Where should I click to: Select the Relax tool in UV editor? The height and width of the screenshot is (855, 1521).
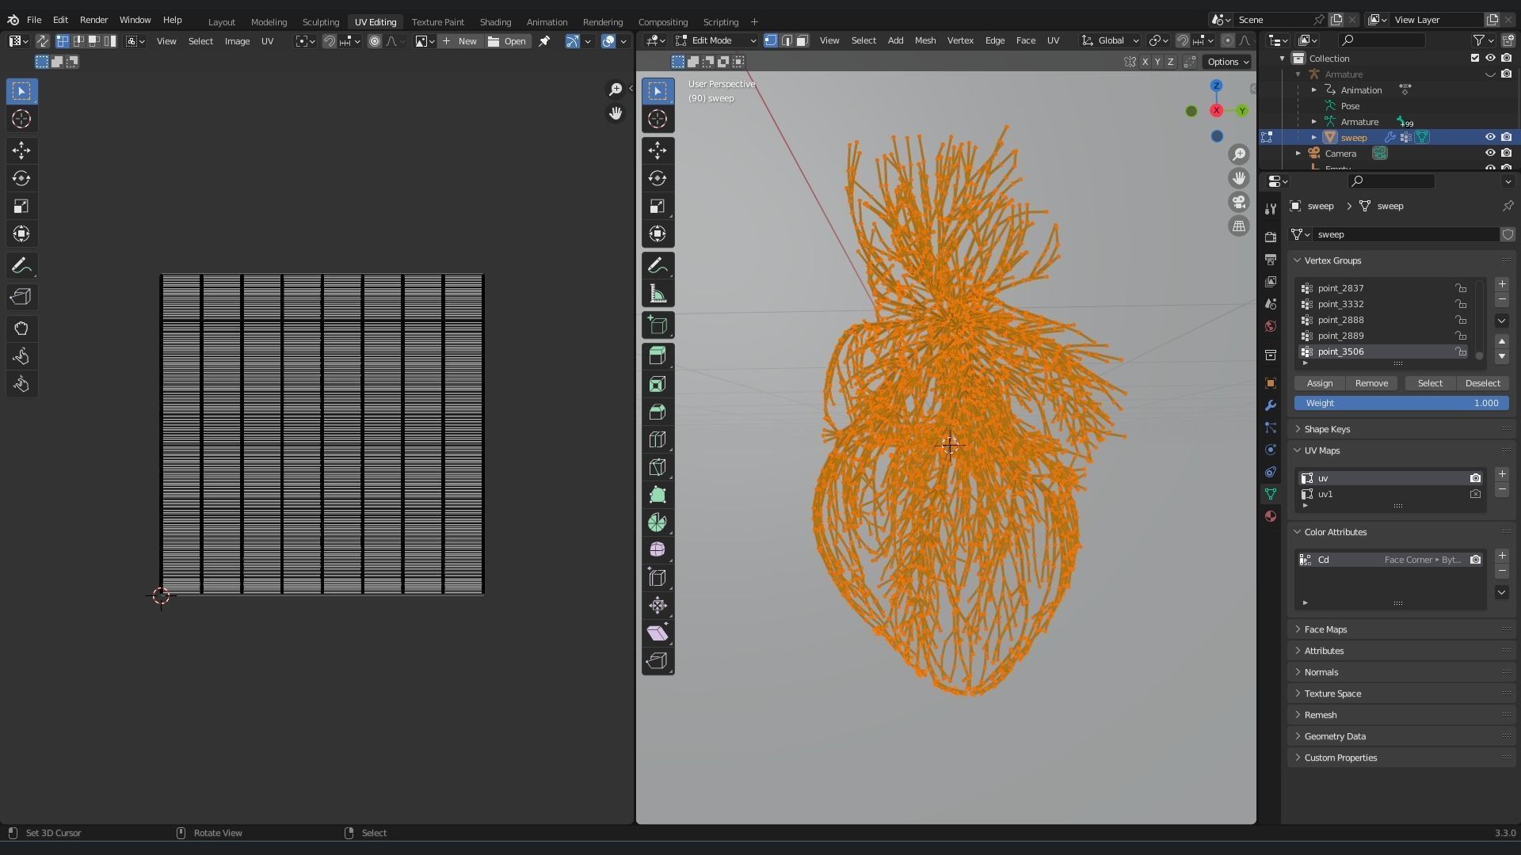(x=21, y=356)
